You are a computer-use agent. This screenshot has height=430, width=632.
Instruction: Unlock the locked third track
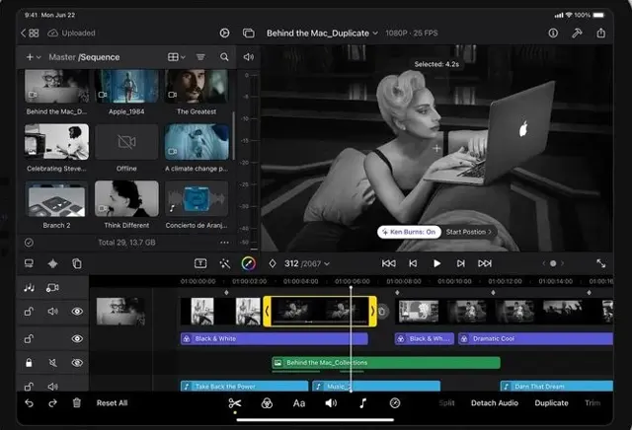[29, 364]
